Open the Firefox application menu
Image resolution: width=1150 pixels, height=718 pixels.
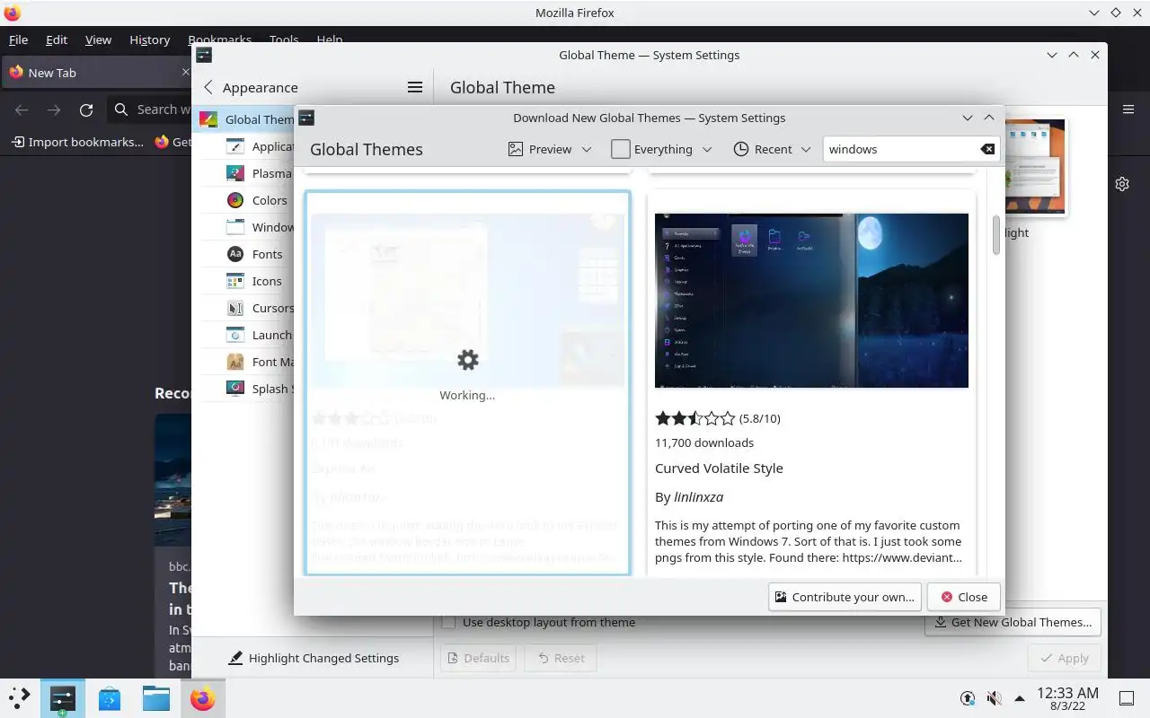[x=1128, y=109]
